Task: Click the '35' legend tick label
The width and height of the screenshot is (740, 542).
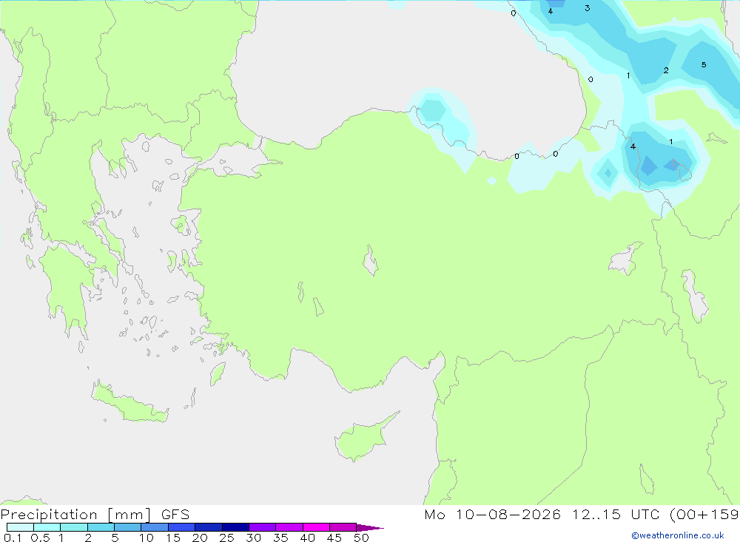Action: click(x=280, y=538)
